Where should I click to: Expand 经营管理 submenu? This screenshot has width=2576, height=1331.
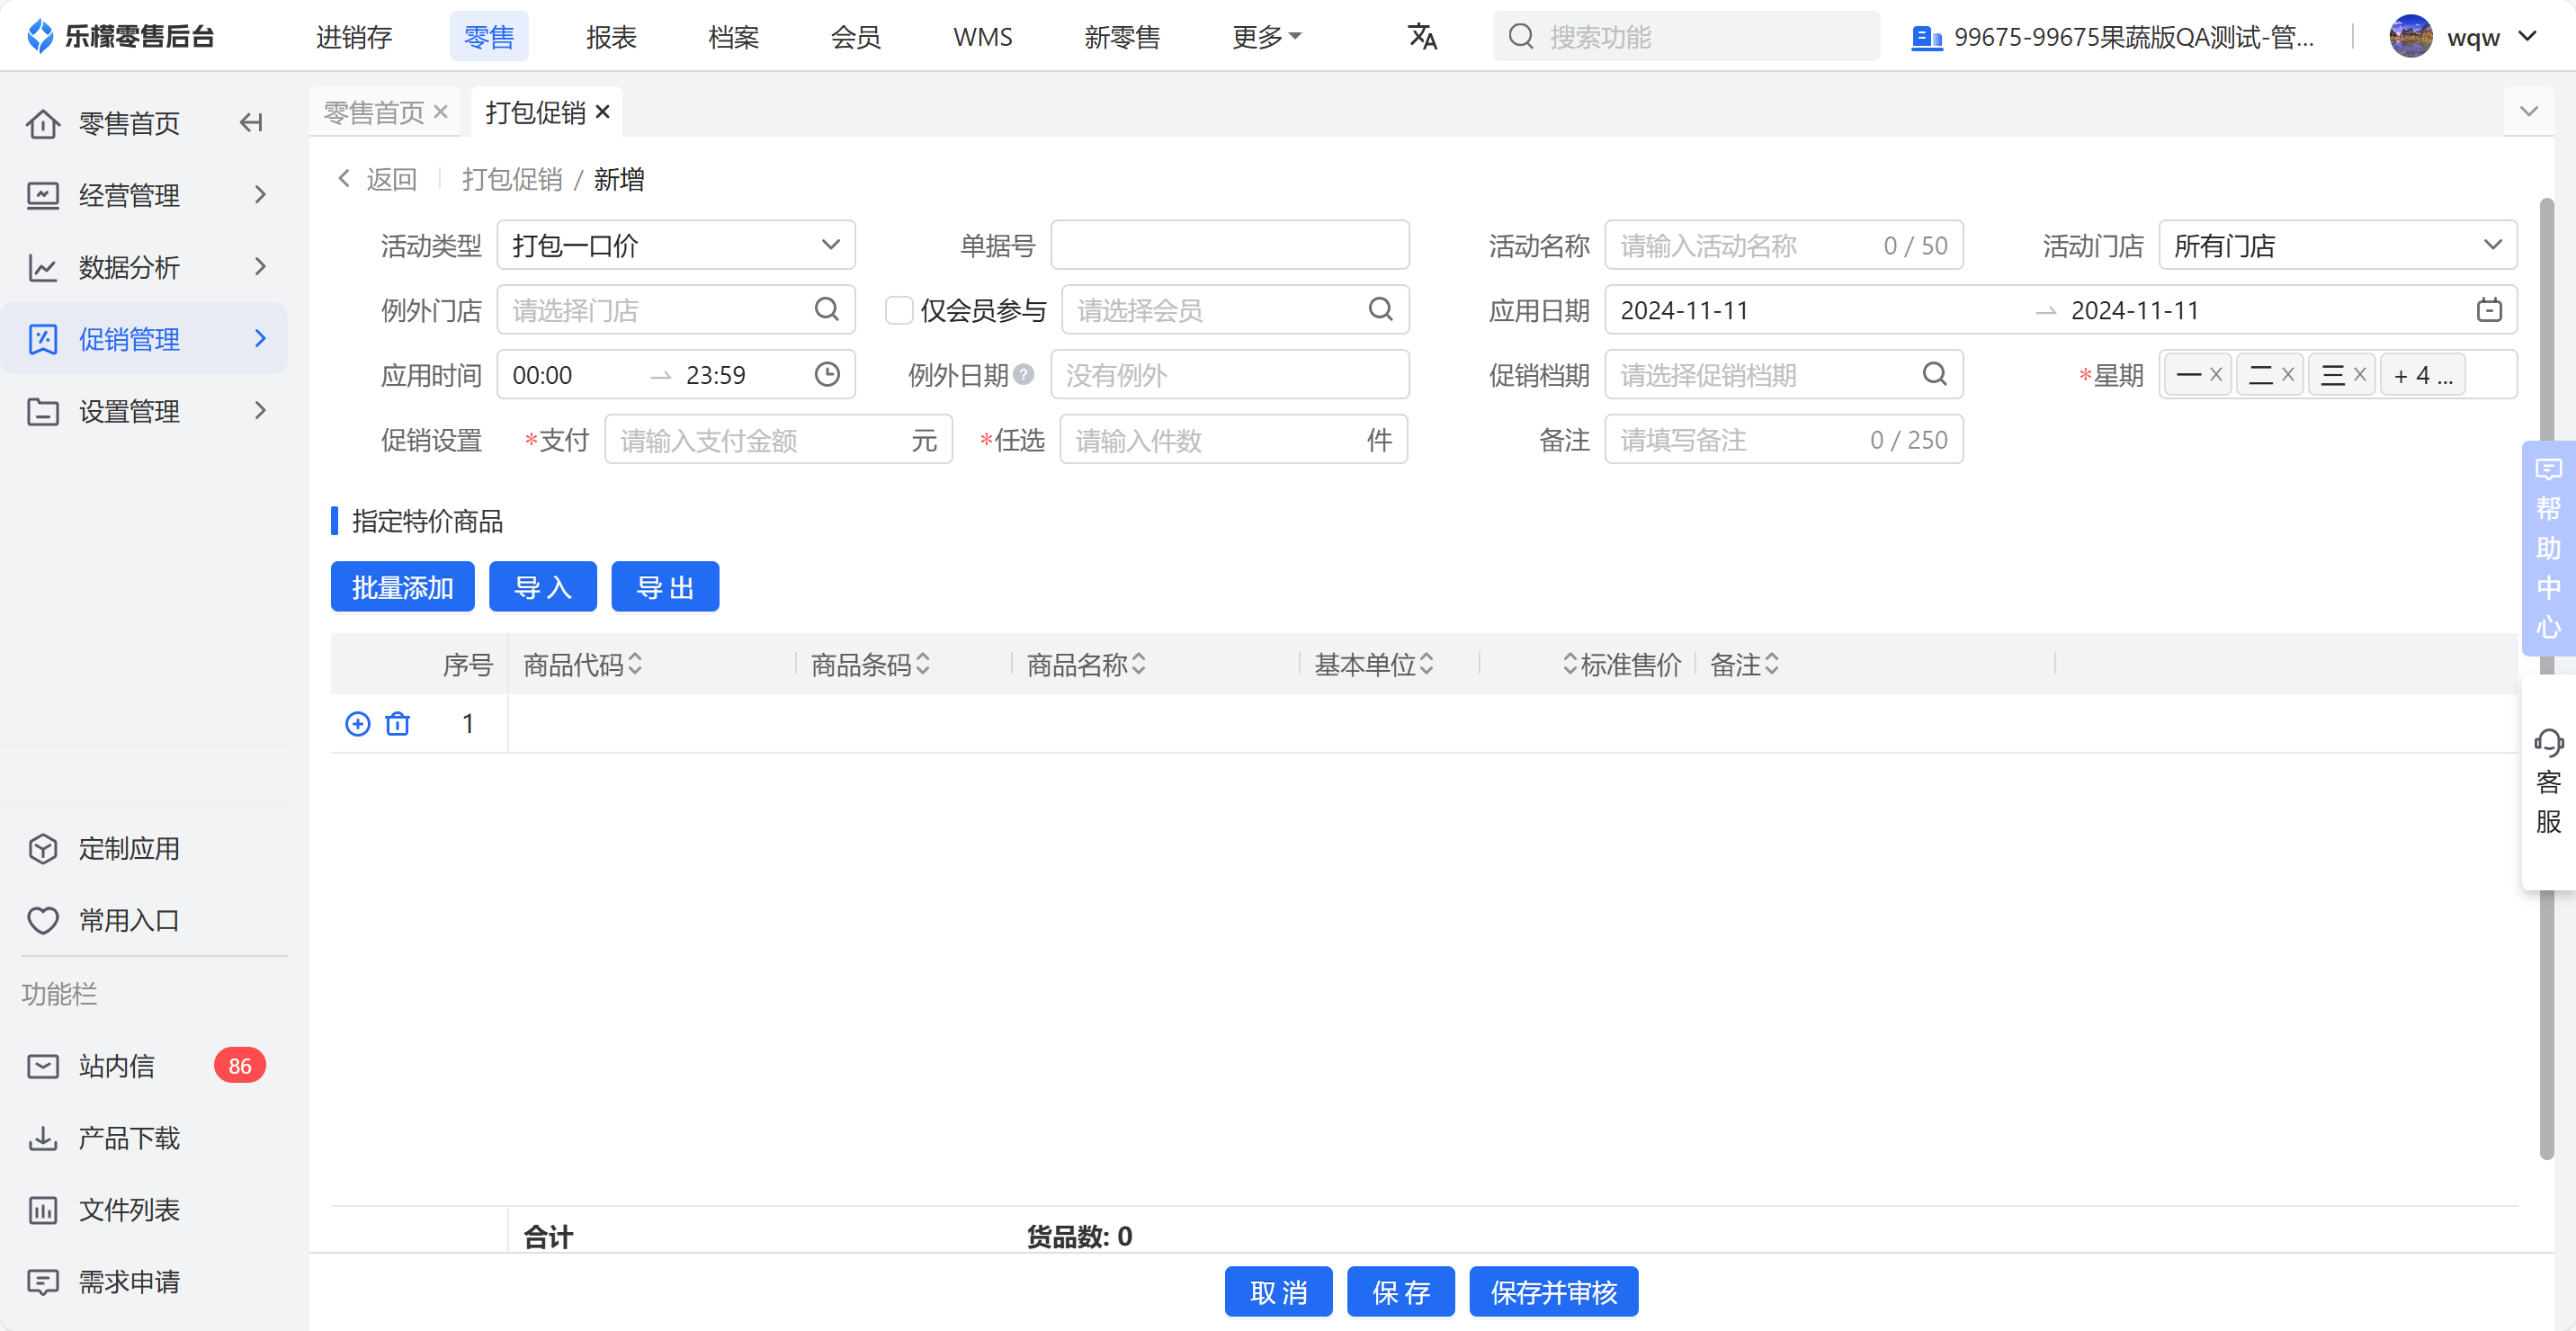(260, 195)
